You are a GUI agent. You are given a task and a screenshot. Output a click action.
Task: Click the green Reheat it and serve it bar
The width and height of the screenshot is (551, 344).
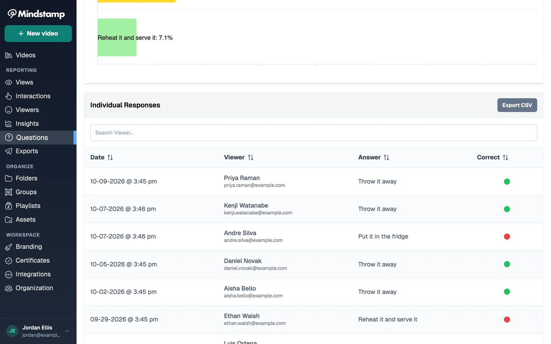[x=117, y=37]
